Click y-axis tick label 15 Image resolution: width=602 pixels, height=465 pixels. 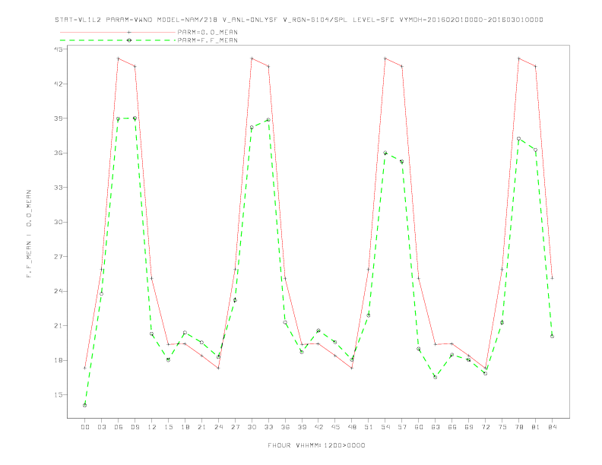(59, 395)
